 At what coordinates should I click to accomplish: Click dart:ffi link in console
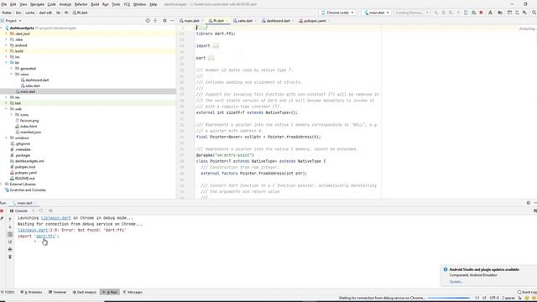click(45, 237)
